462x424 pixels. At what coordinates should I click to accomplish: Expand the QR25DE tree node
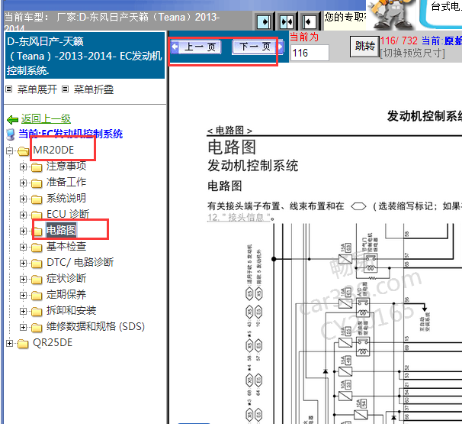point(10,343)
